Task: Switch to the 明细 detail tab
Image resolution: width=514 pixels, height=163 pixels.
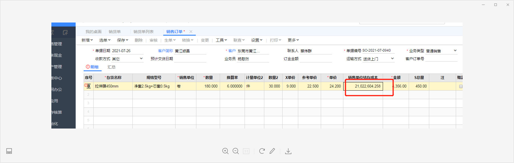Action: [x=92, y=67]
